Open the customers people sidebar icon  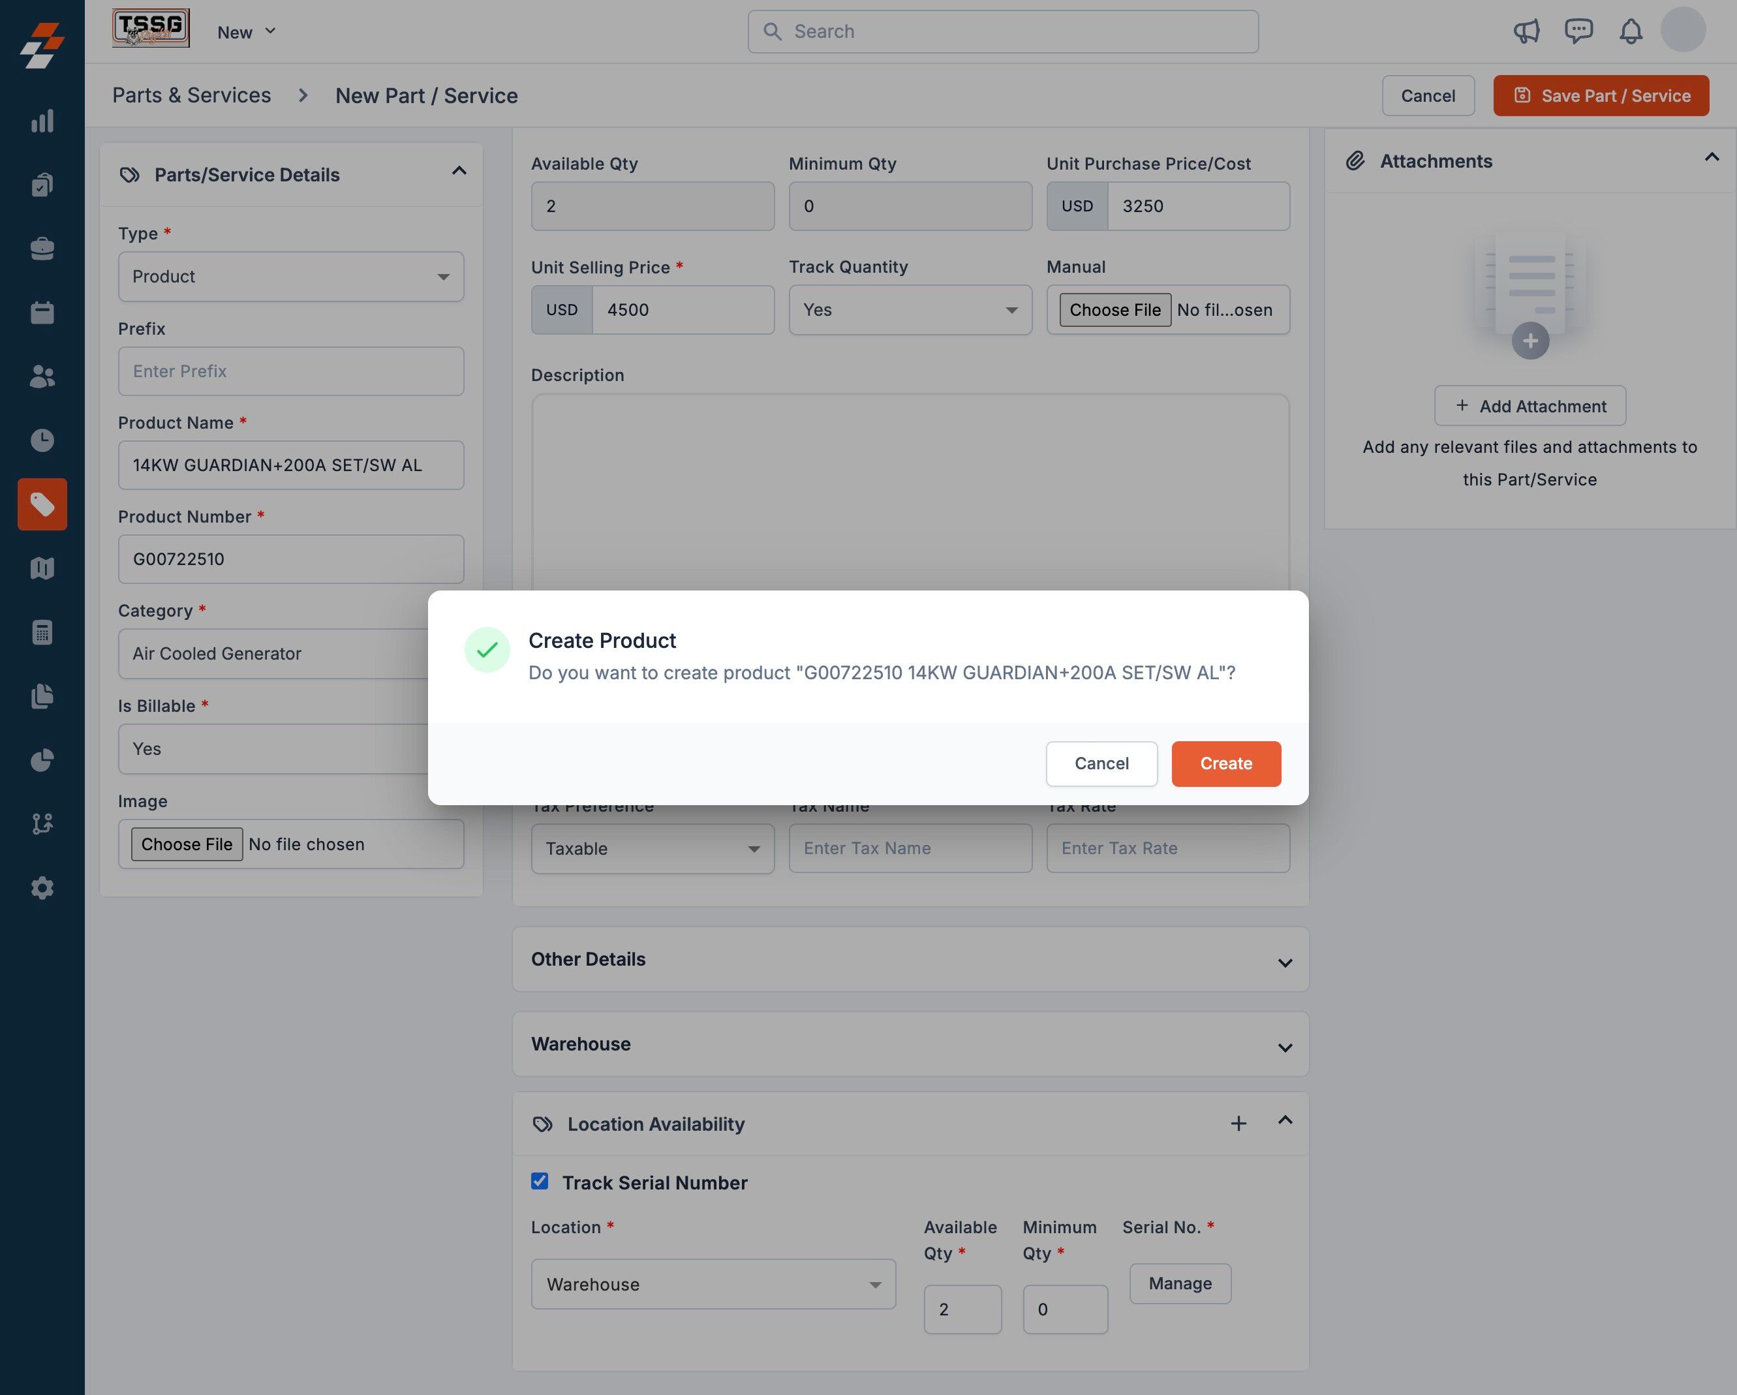(x=42, y=376)
